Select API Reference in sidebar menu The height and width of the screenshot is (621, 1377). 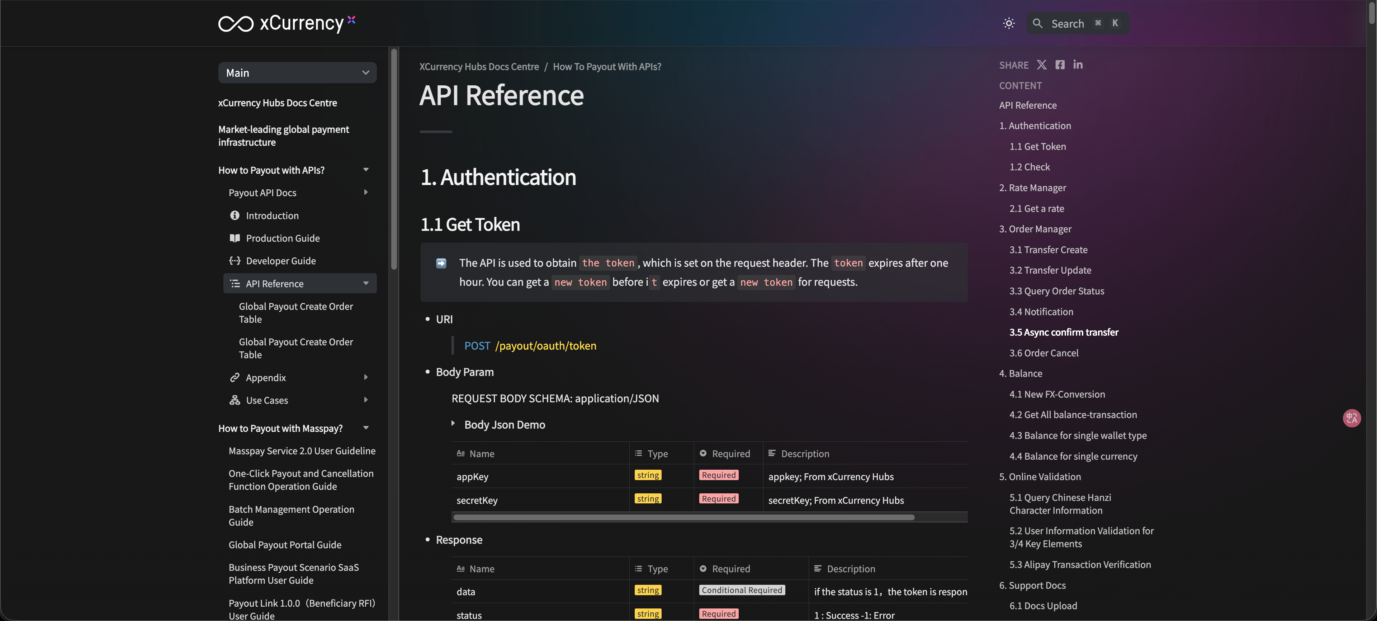click(x=274, y=284)
